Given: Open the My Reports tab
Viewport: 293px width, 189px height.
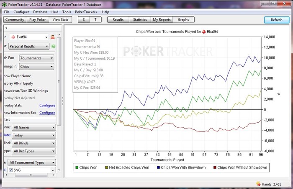Looking at the screenshot, I should tap(162, 20).
